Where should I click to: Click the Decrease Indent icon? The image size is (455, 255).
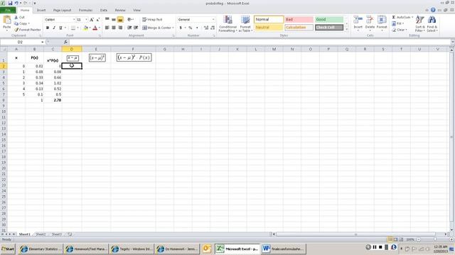point(129,28)
